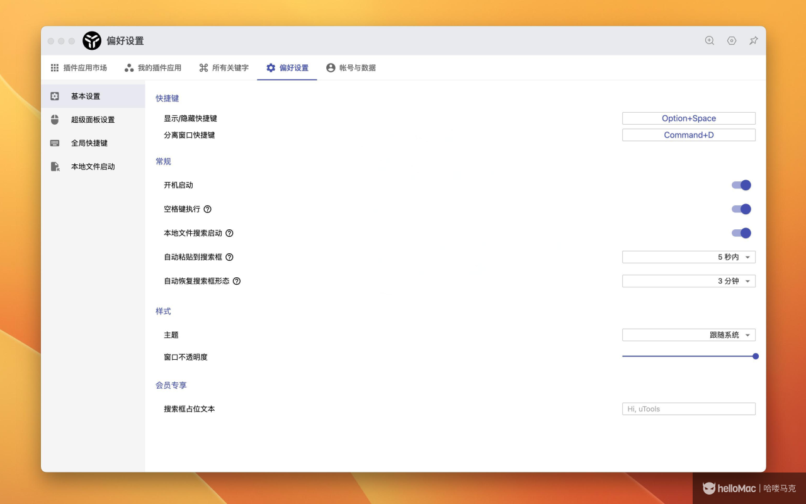Click the 窗口不透明度 label

(186, 357)
